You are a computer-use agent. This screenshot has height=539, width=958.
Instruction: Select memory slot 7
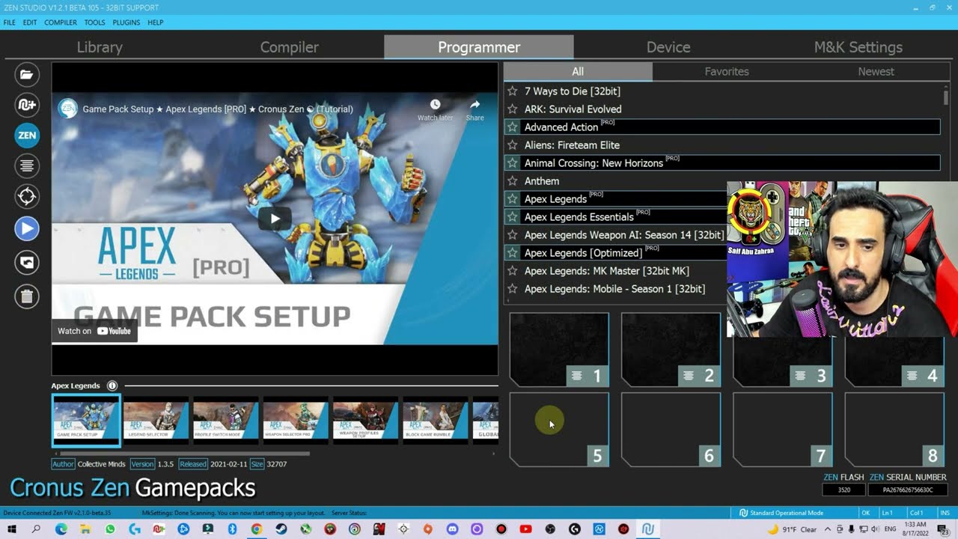point(782,430)
